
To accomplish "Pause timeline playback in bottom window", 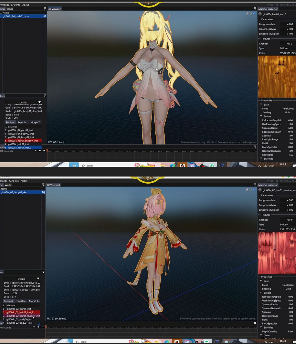I will tap(38, 327).
